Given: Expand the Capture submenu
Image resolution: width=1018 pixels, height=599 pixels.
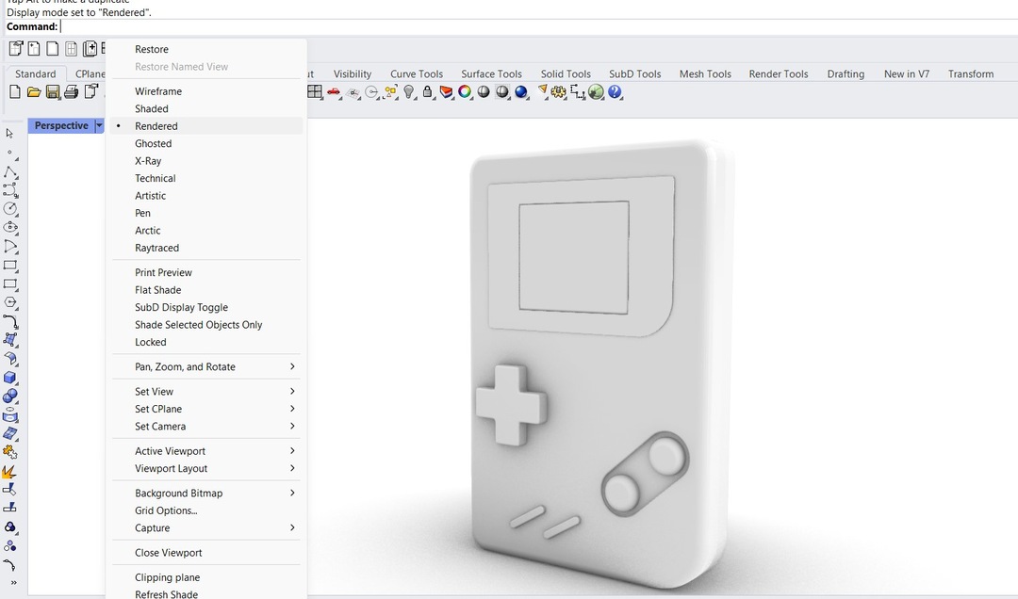Looking at the screenshot, I should 206,528.
